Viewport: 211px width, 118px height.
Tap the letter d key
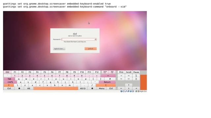pyautogui.click(x=36, y=82)
